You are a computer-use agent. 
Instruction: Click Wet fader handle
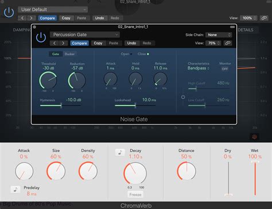pyautogui.click(x=255, y=162)
